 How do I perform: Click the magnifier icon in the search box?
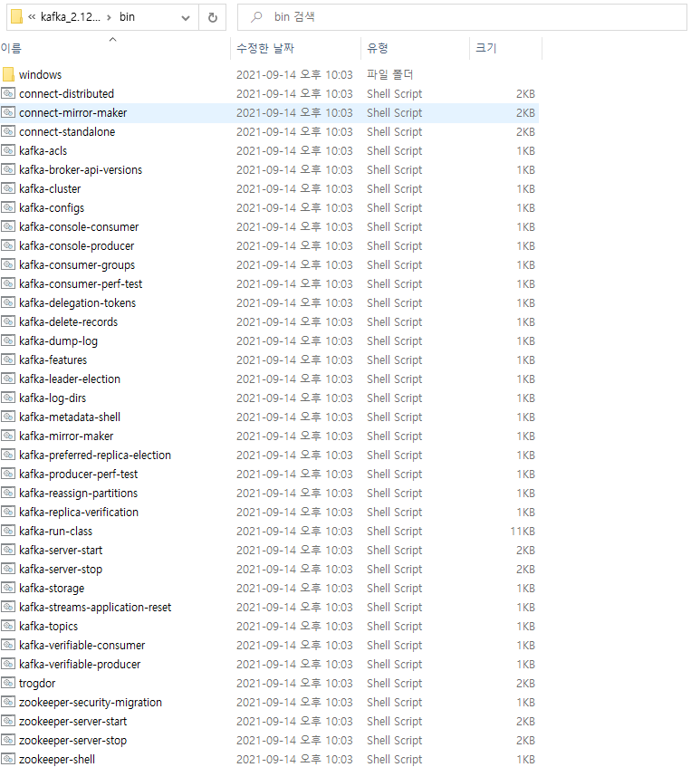[256, 17]
